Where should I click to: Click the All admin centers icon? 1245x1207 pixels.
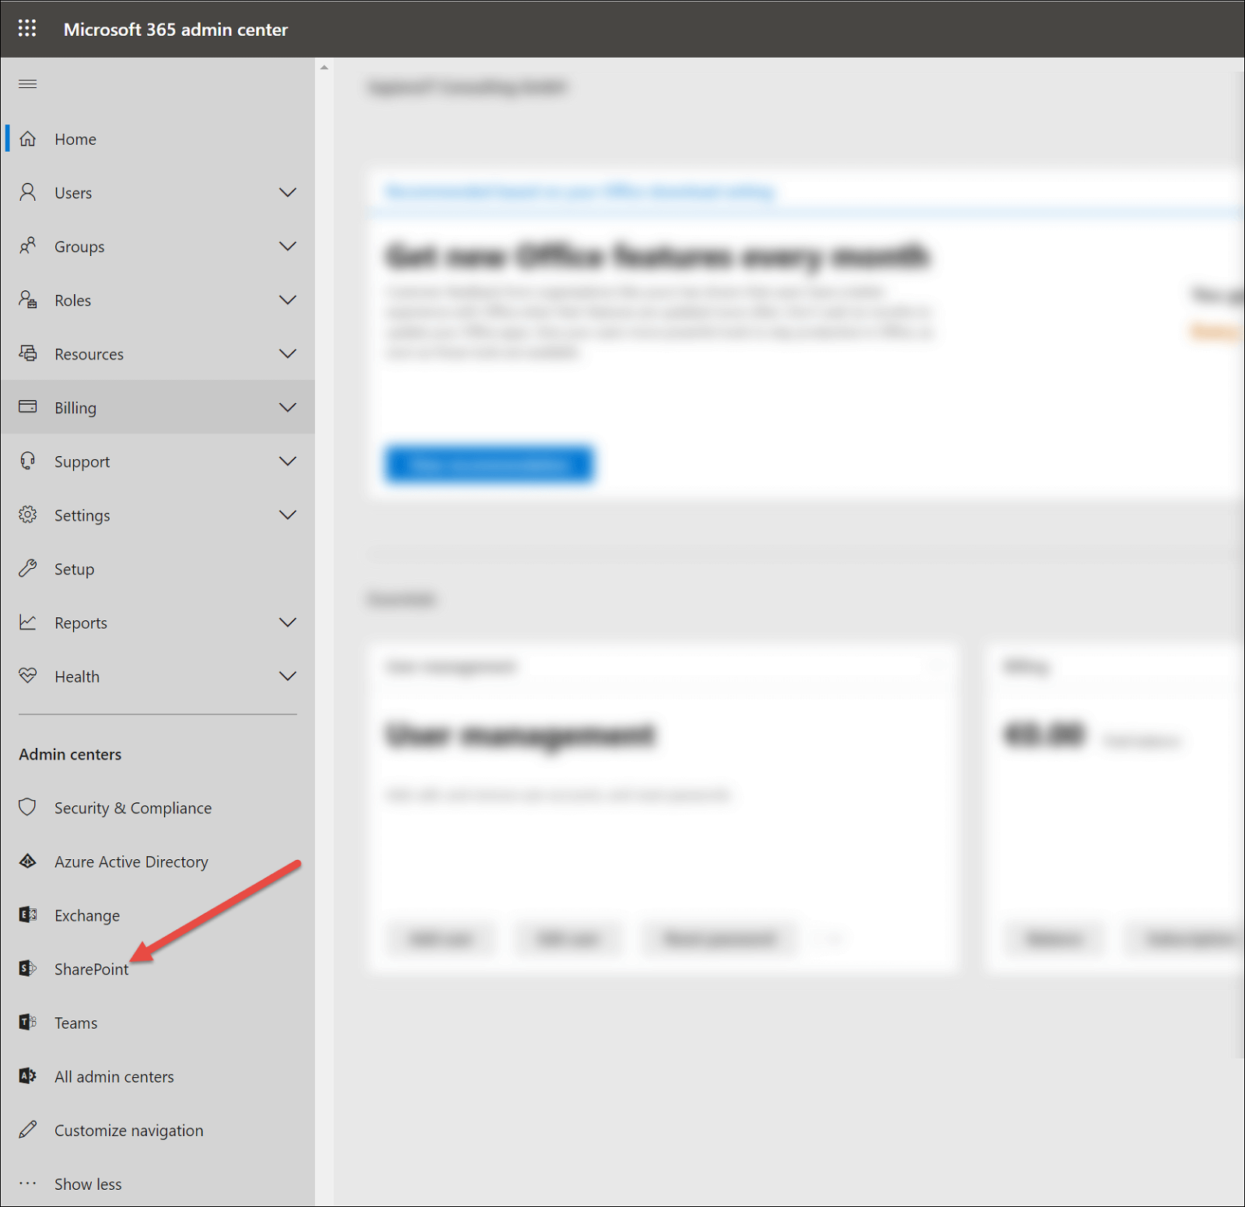click(x=28, y=1075)
